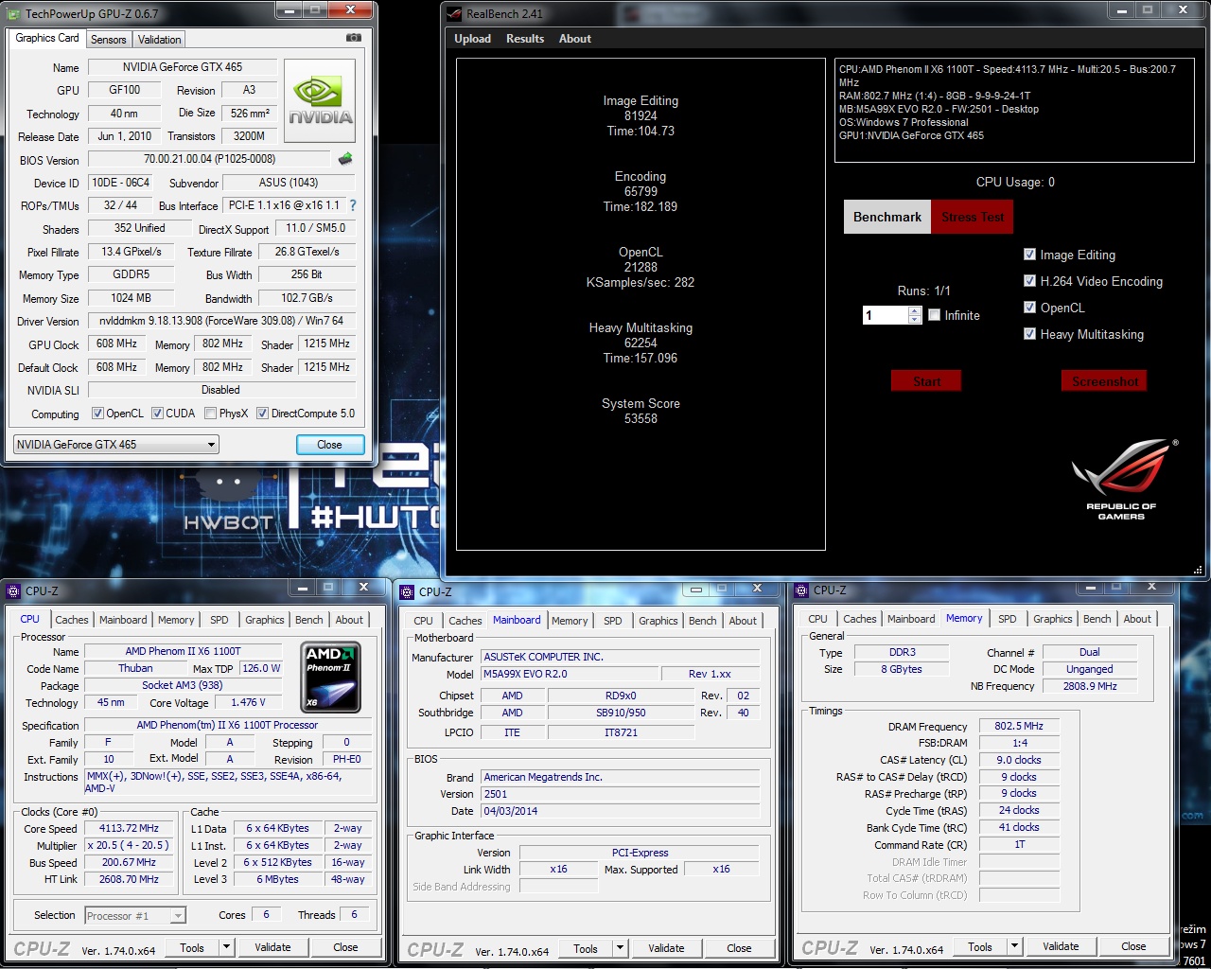Toggle the OpenCL checkbox in GPU-Z
The image size is (1211, 969).
[x=97, y=414]
